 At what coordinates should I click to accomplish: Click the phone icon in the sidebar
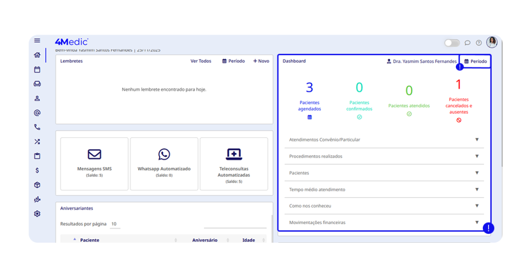(x=37, y=127)
